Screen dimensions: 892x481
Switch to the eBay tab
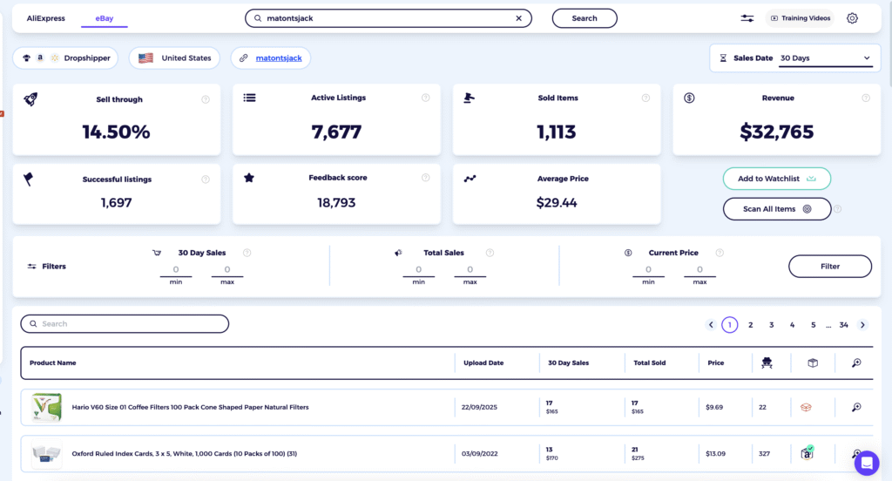tap(105, 18)
